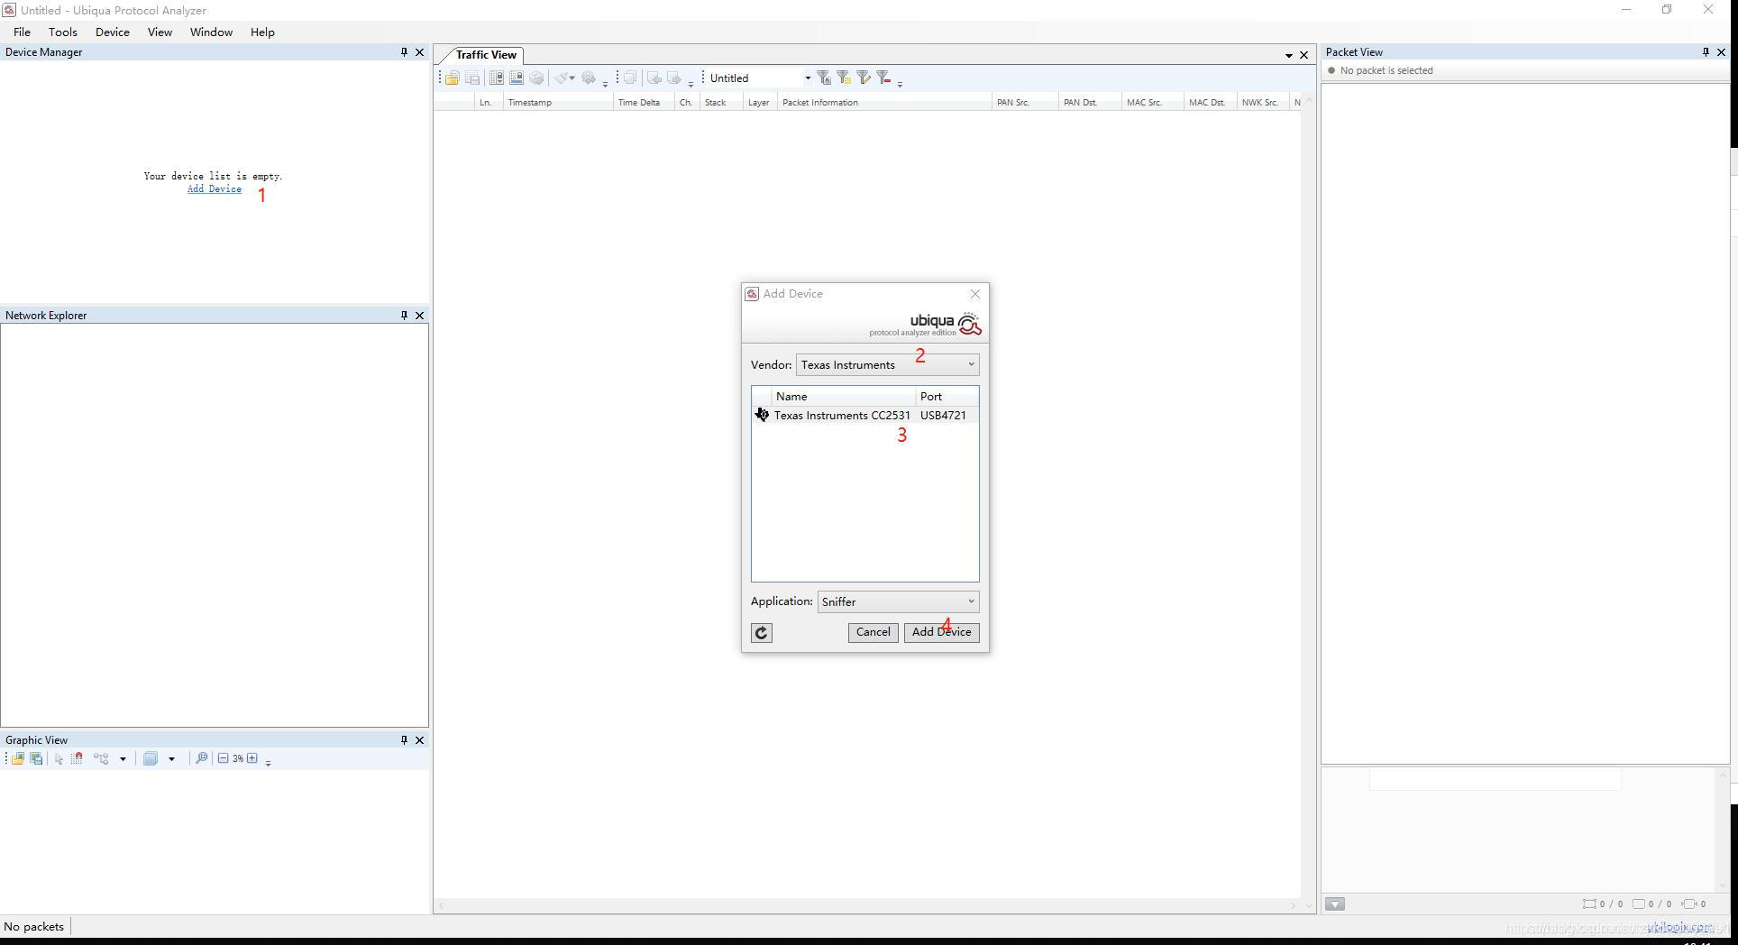Click Cancel in the Add Device dialog
The width and height of the screenshot is (1738, 945).
pos(873,633)
